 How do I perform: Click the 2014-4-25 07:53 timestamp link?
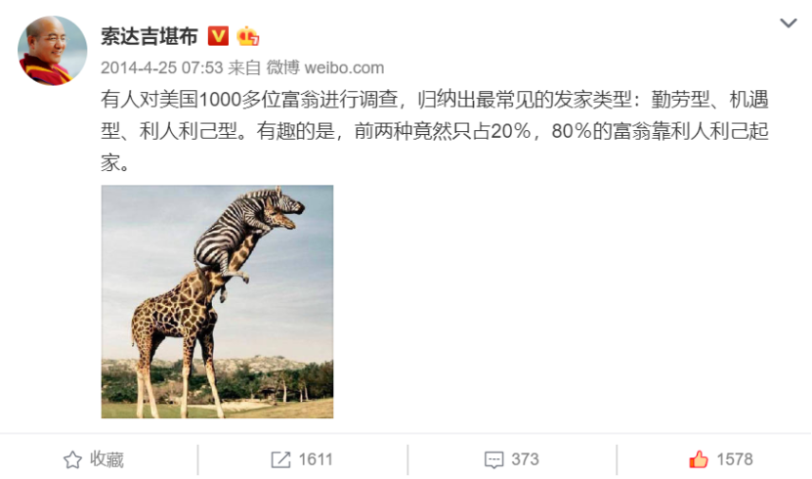click(161, 67)
